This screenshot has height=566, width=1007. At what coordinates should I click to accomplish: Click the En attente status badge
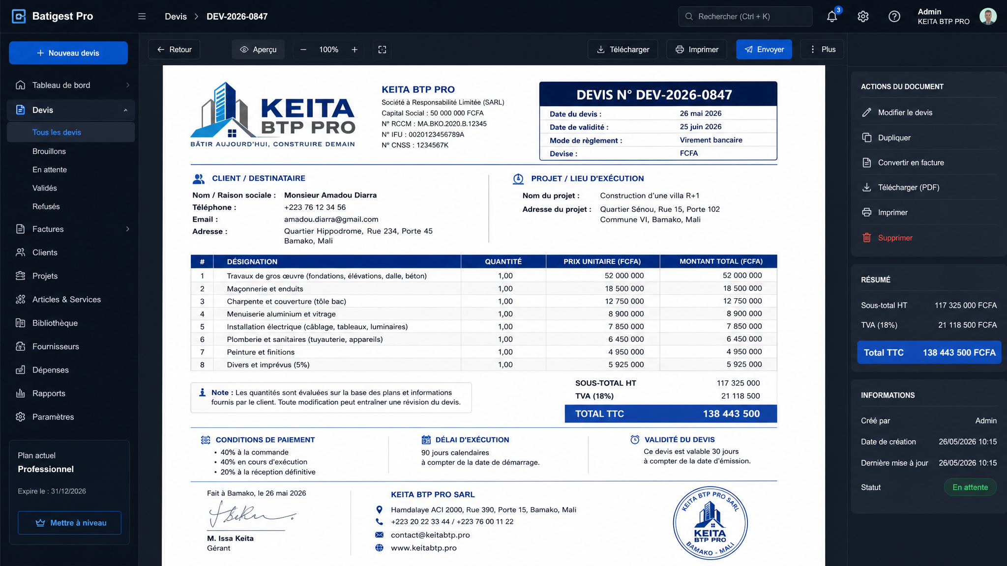(x=970, y=487)
